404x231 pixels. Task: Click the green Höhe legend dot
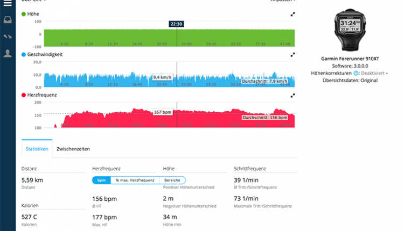coord(24,14)
